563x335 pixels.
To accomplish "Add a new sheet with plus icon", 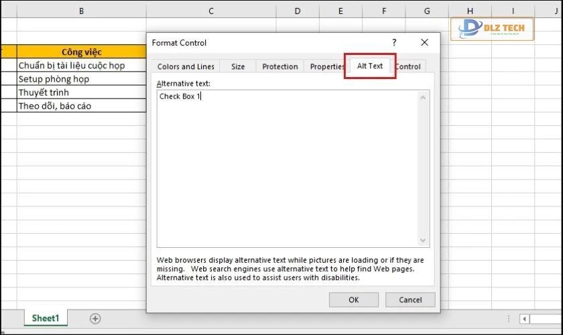I will coord(95,318).
